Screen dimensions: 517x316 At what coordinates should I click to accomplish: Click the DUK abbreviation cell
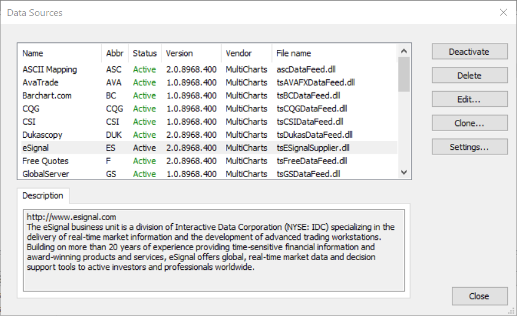coord(114,135)
